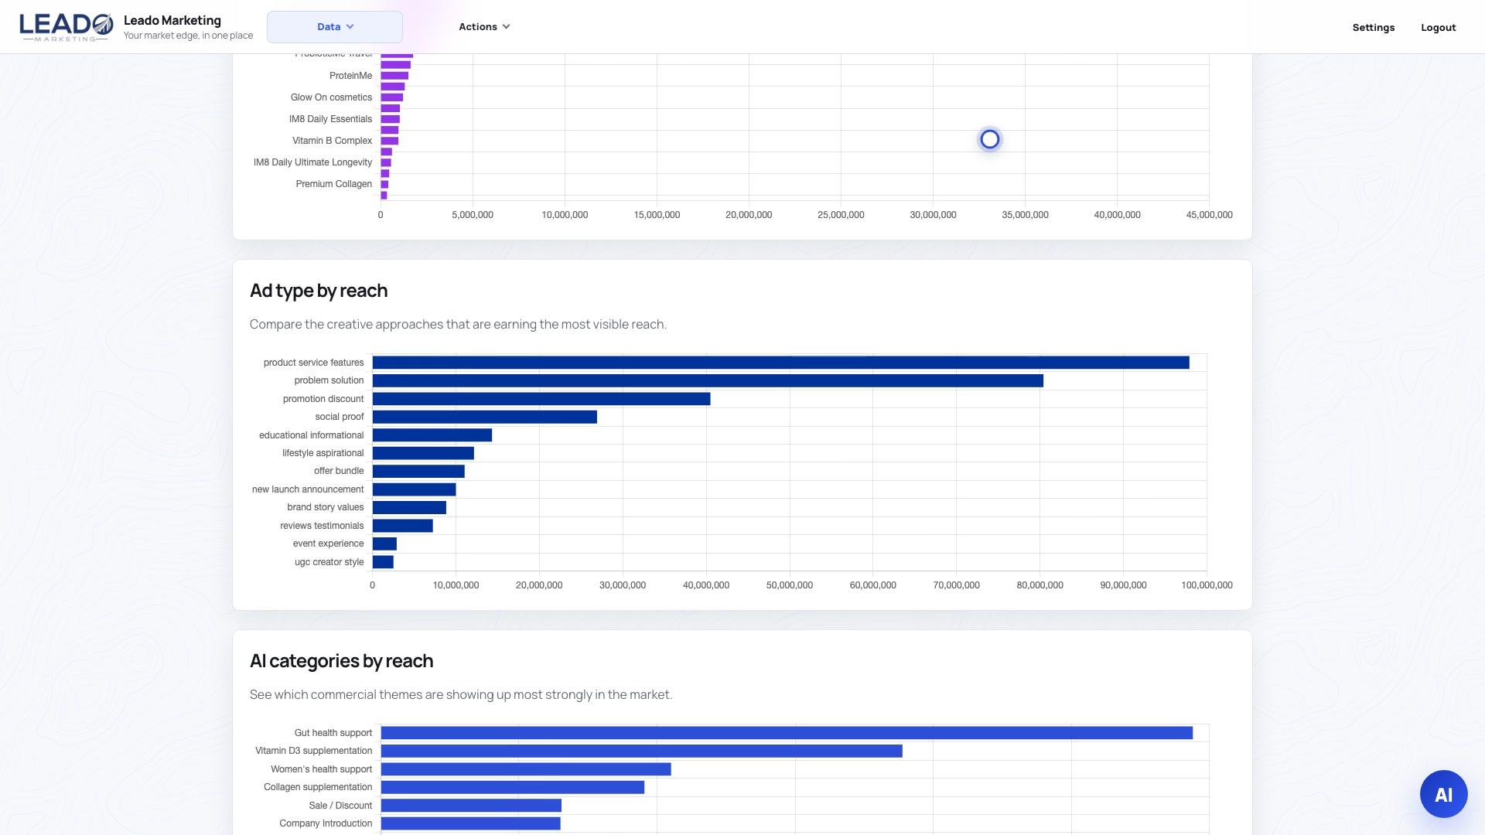Image resolution: width=1485 pixels, height=835 pixels.
Task: Click the Data dropdown chevron
Action: 350,27
